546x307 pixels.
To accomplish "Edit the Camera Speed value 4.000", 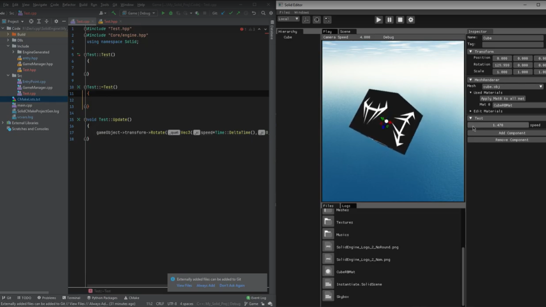I will (x=365, y=37).
